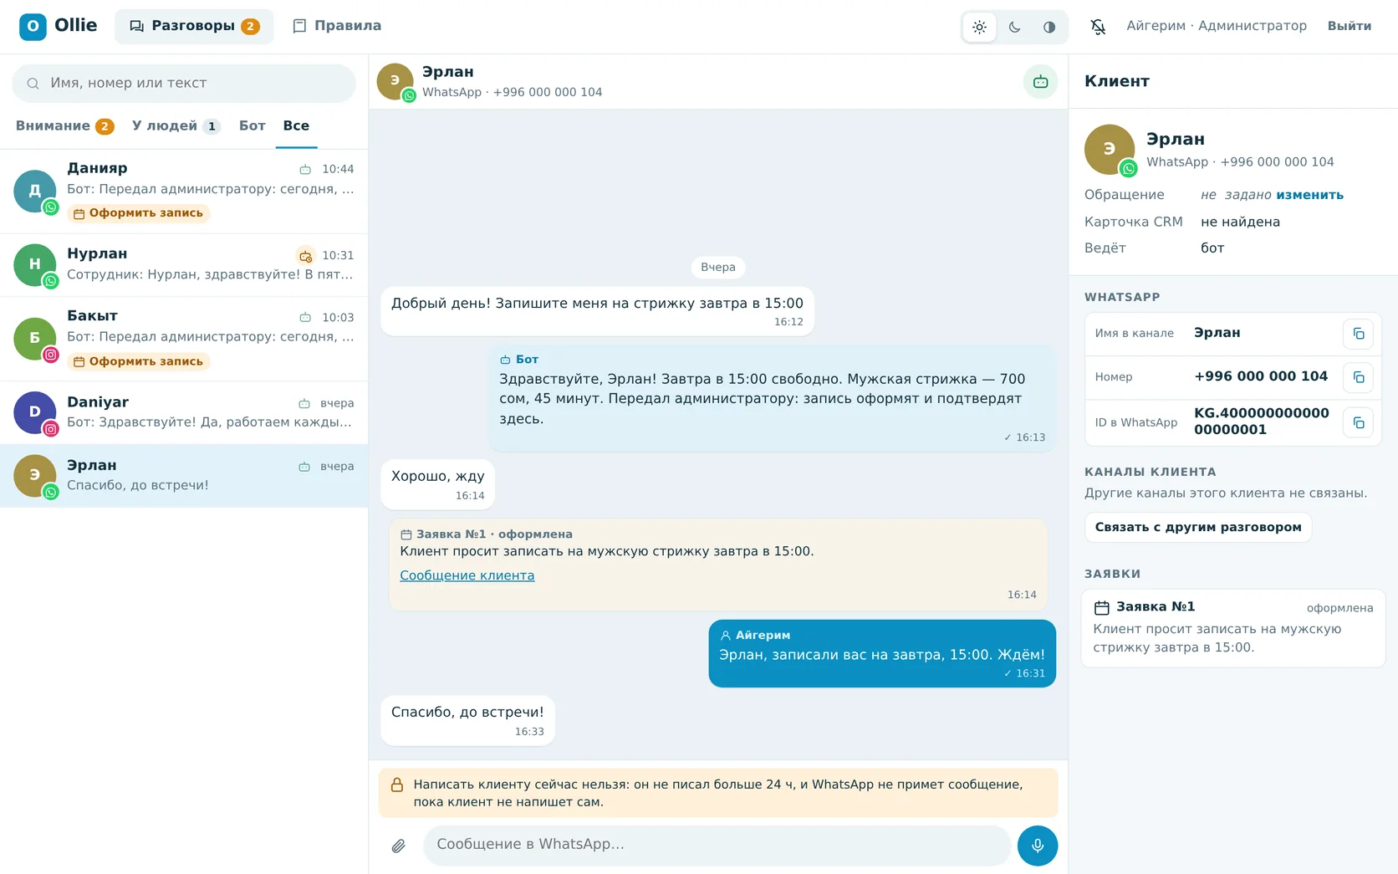Click the изменить link for Обращение
Image resolution: width=1398 pixels, height=874 pixels.
pos(1309,195)
